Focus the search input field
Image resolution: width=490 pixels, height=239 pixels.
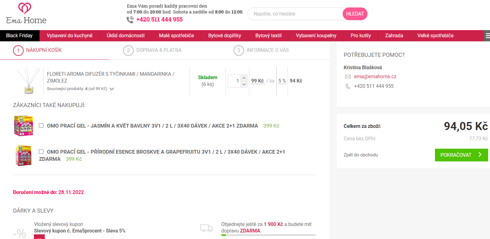295,14
